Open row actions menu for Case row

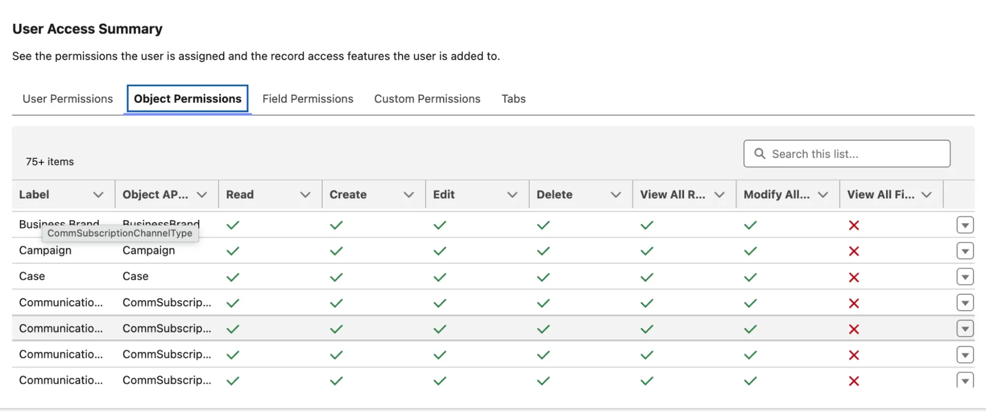point(965,277)
